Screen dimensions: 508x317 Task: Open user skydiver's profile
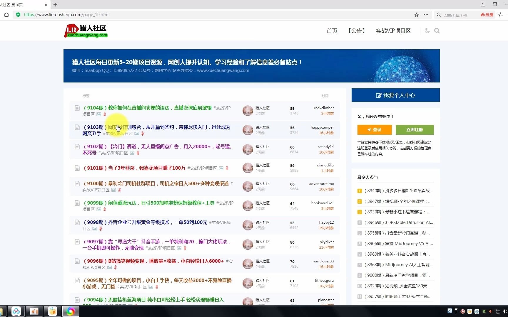click(x=327, y=242)
